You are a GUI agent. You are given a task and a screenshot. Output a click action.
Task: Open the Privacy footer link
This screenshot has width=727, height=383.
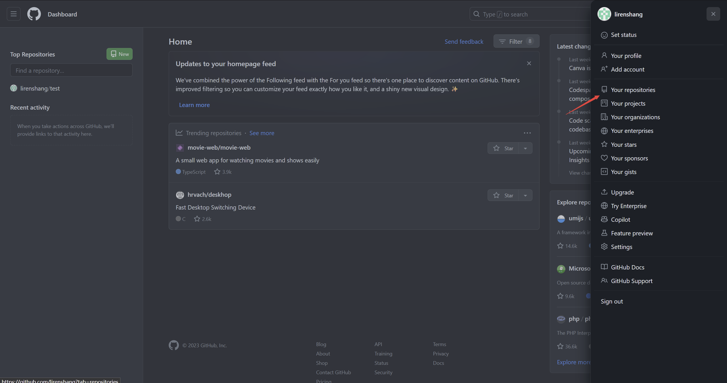point(441,353)
